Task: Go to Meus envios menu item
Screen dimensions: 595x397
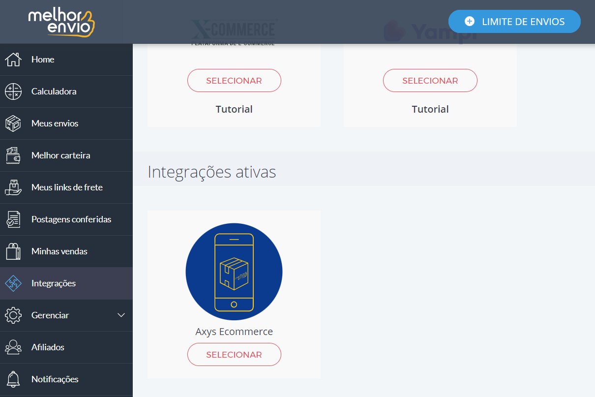Action: click(x=66, y=123)
